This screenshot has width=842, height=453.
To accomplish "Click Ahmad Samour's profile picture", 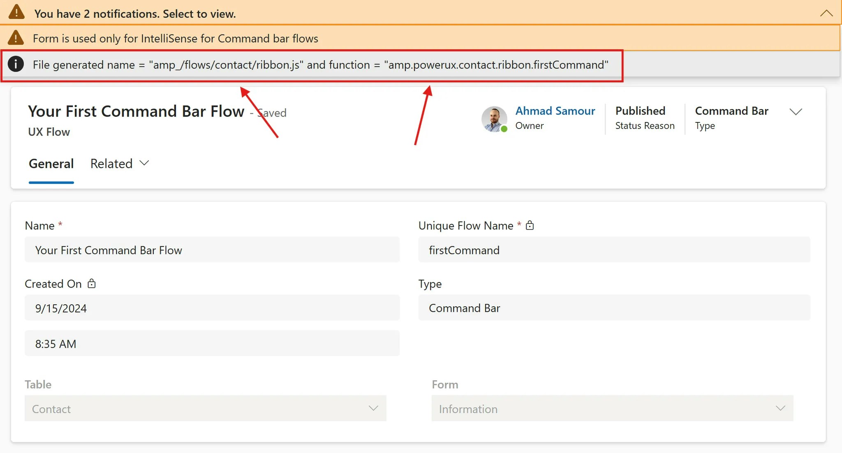I will click(494, 119).
